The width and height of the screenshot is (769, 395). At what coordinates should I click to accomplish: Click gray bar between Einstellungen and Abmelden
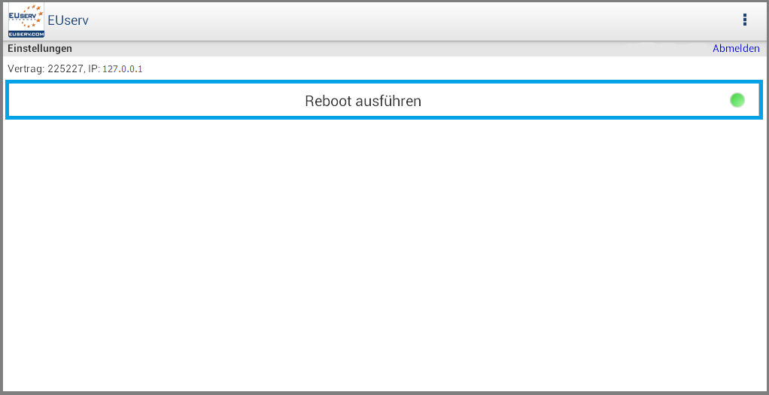[392, 49]
